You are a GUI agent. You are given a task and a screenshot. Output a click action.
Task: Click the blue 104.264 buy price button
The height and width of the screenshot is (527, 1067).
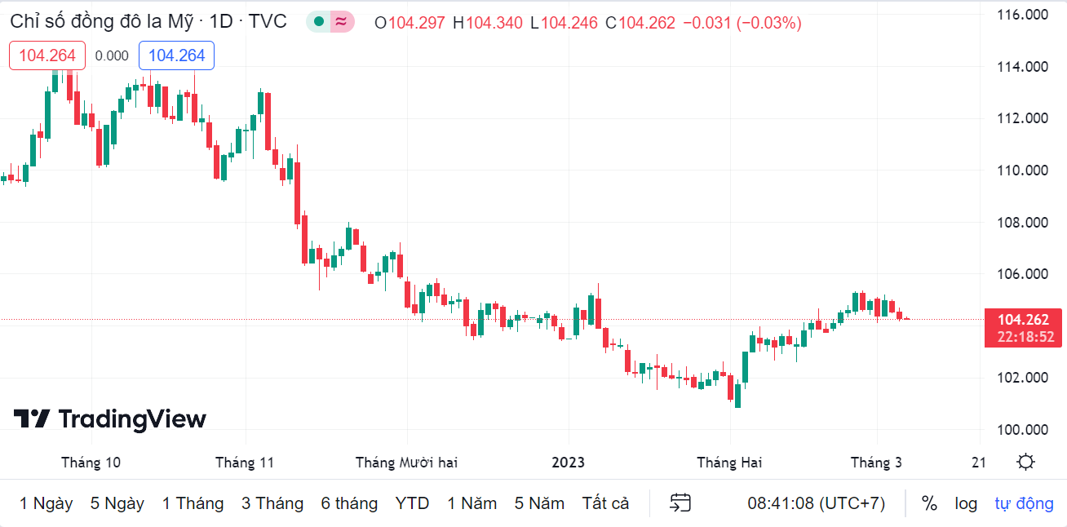(176, 55)
